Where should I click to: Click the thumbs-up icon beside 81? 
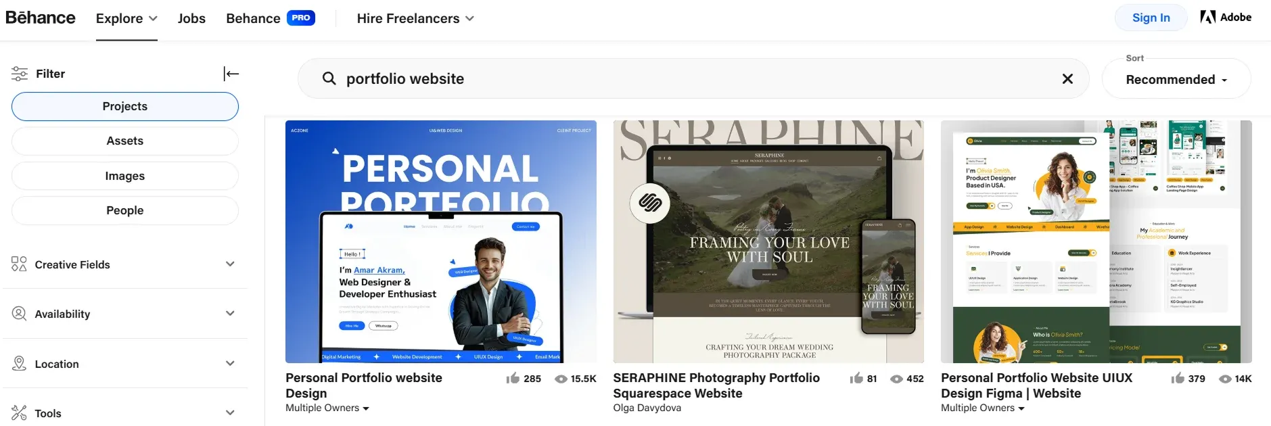pos(856,378)
